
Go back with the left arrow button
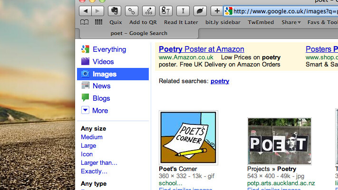click(86, 11)
